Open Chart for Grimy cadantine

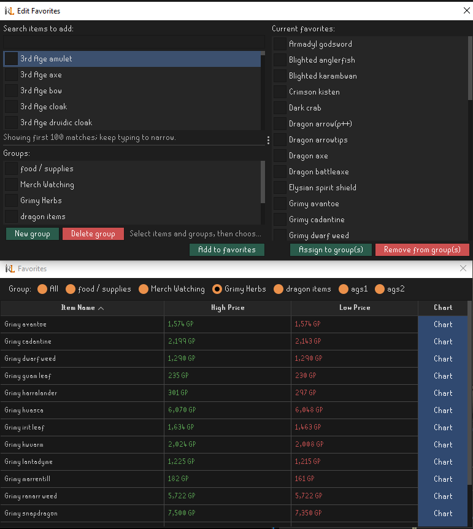[443, 341]
